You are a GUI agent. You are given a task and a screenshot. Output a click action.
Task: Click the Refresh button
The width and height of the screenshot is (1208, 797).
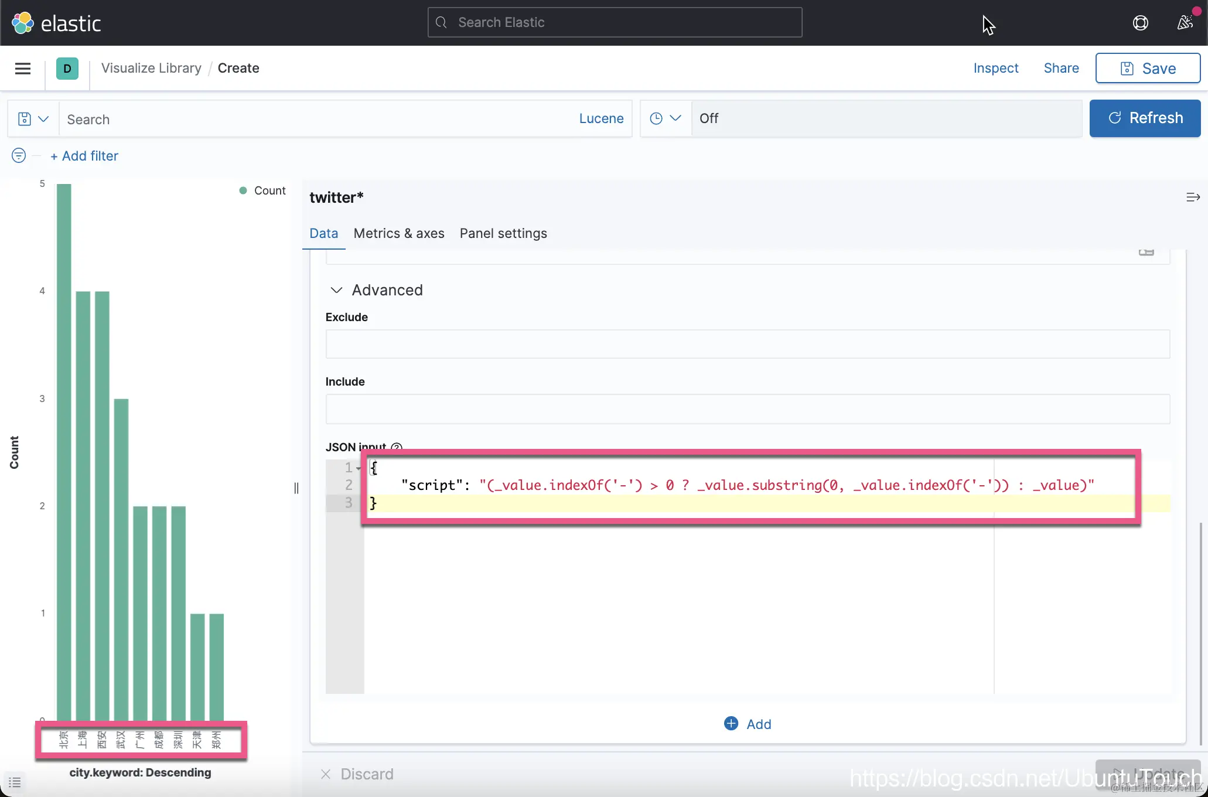(x=1145, y=118)
